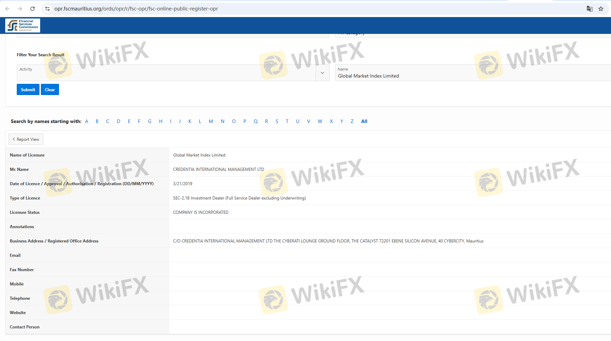Go back to Report View
This screenshot has width=611, height=341.
pyautogui.click(x=26, y=139)
